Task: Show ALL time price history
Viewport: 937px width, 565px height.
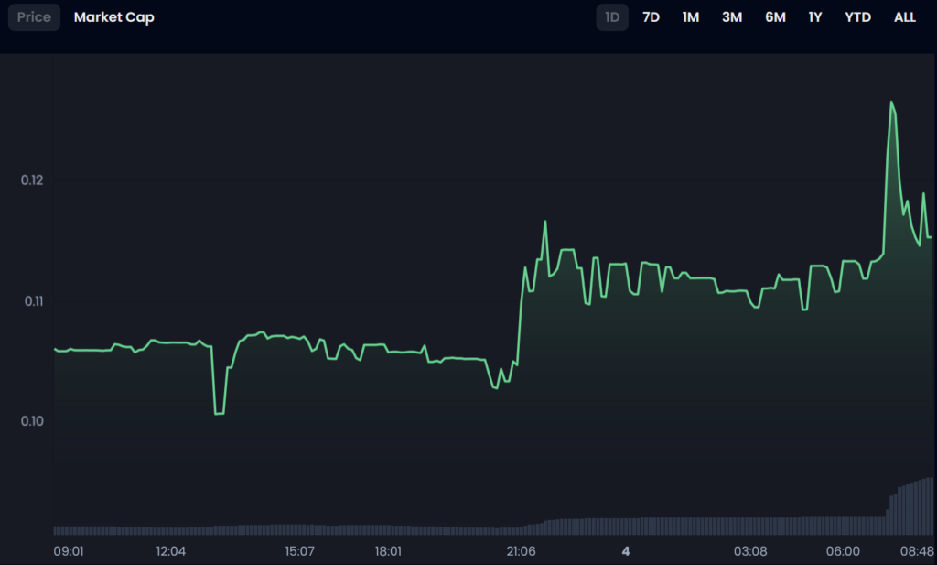Action: (904, 17)
